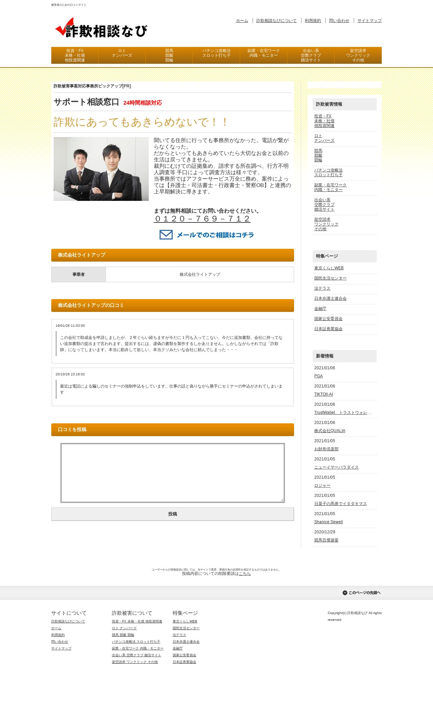
Task: Open footer パチンコ攻略法 スロット打ち子 link
Action: click(x=136, y=642)
